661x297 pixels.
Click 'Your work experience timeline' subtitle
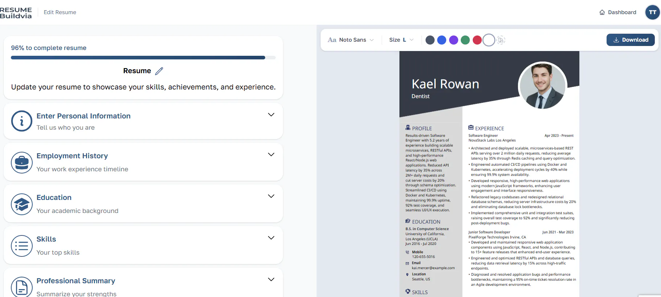(82, 169)
